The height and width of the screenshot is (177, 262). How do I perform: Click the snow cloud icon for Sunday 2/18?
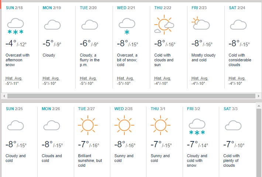pyautogui.click(x=15, y=27)
